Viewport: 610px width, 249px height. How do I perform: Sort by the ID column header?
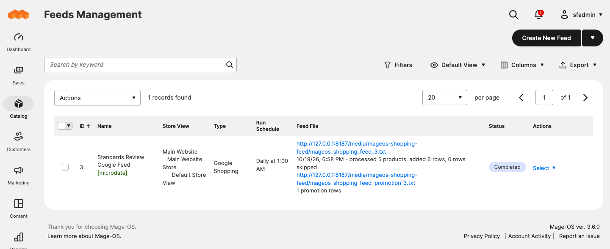pyautogui.click(x=85, y=126)
